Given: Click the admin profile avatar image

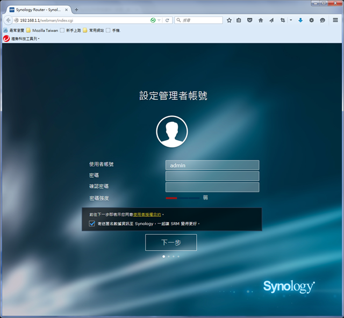Looking at the screenshot, I should (x=172, y=132).
